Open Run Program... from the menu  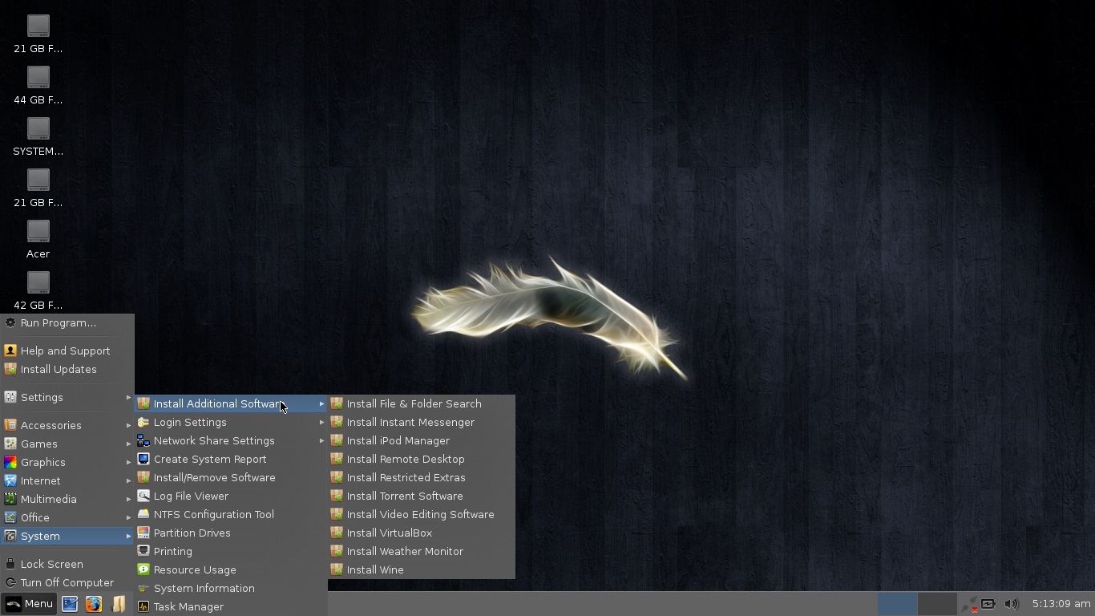coord(67,322)
